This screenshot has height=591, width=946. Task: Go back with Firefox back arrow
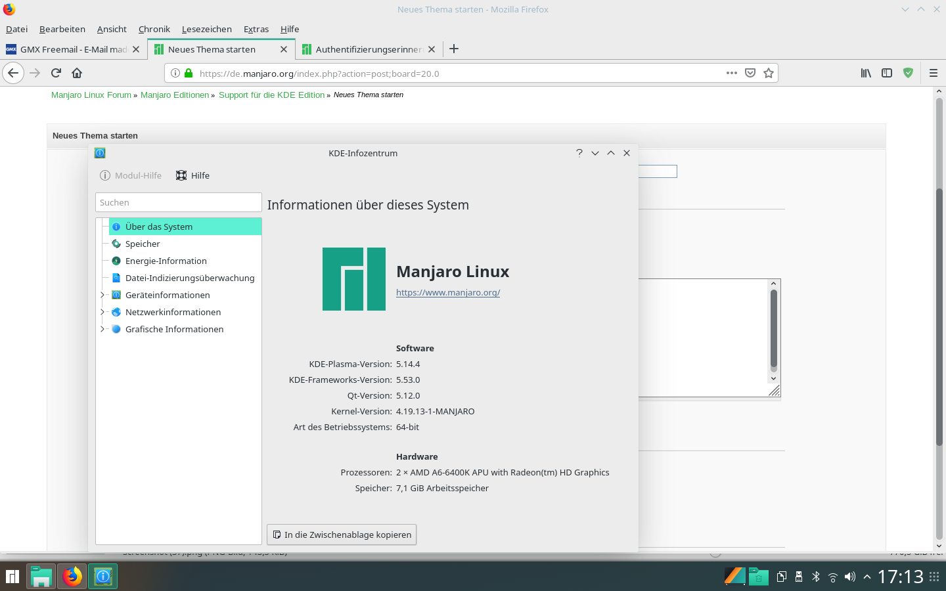click(13, 73)
